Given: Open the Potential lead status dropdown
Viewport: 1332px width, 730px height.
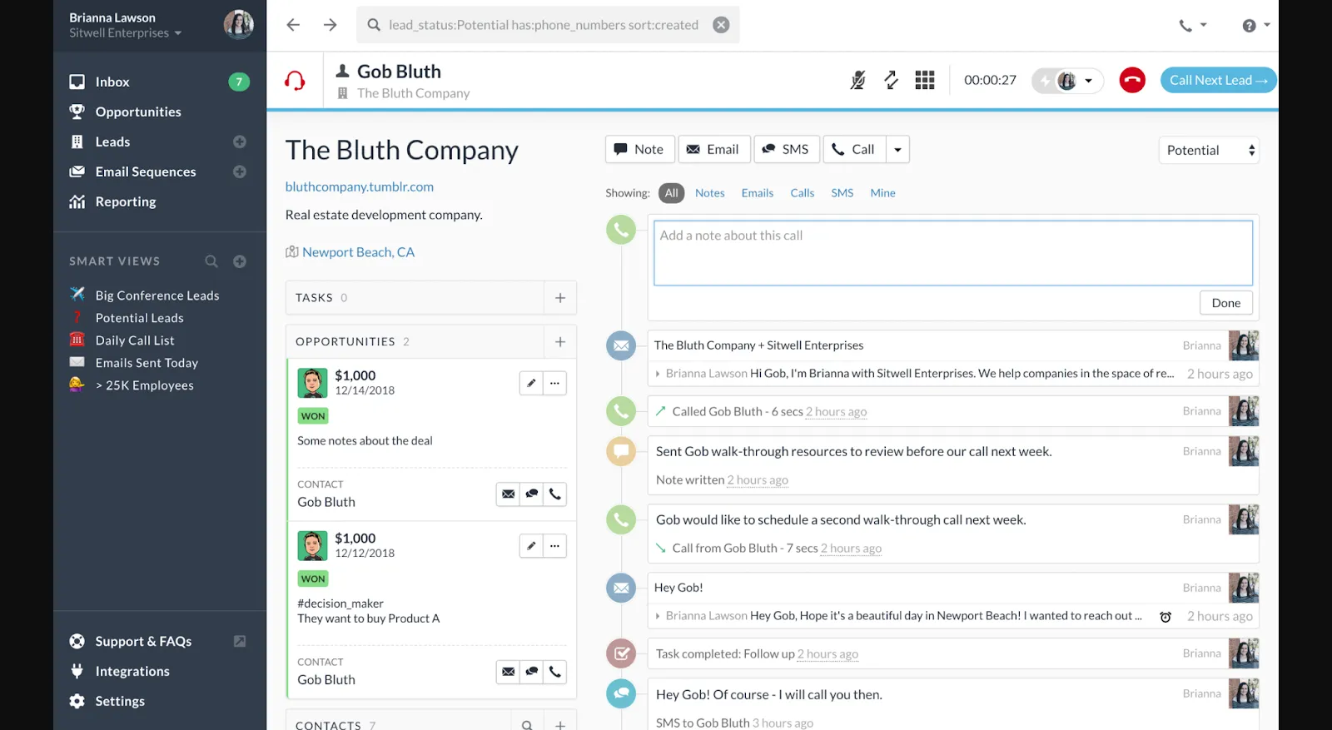Looking at the screenshot, I should (x=1208, y=151).
